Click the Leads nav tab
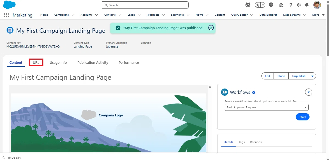Screen dimensions: 329x160 [x=131, y=15]
